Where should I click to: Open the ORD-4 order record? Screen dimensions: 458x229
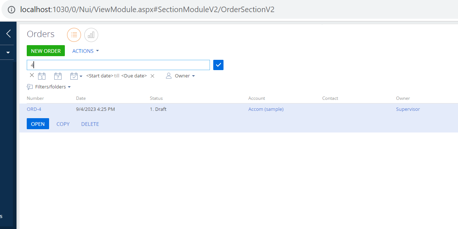pos(34,109)
